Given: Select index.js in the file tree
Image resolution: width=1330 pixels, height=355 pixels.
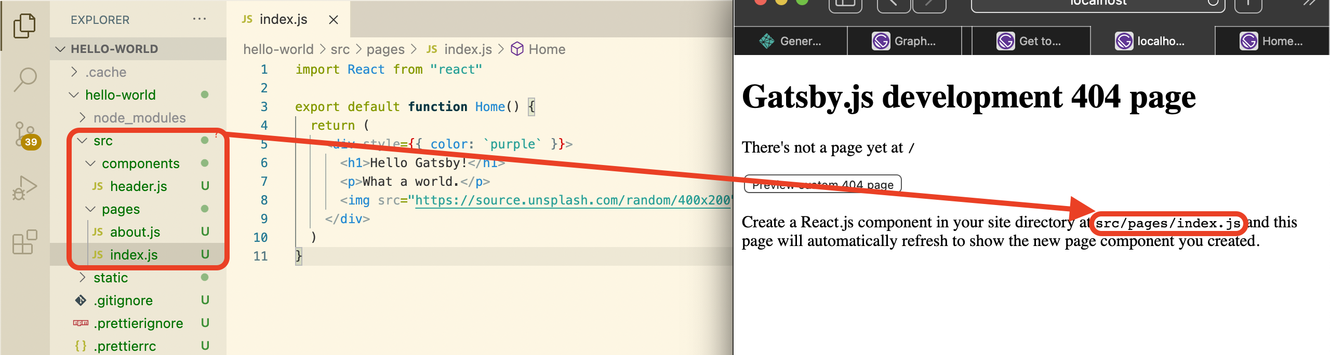Looking at the screenshot, I should pyautogui.click(x=138, y=255).
